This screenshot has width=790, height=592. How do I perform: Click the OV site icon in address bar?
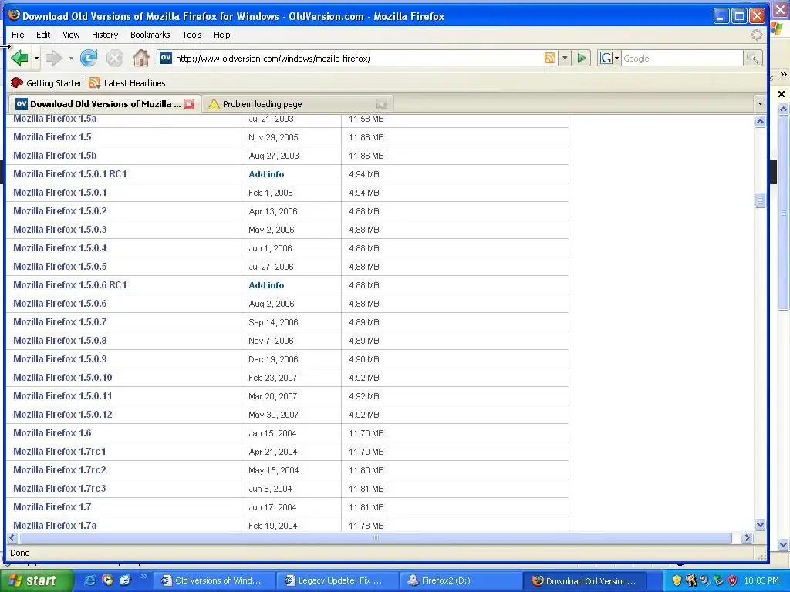pos(166,58)
